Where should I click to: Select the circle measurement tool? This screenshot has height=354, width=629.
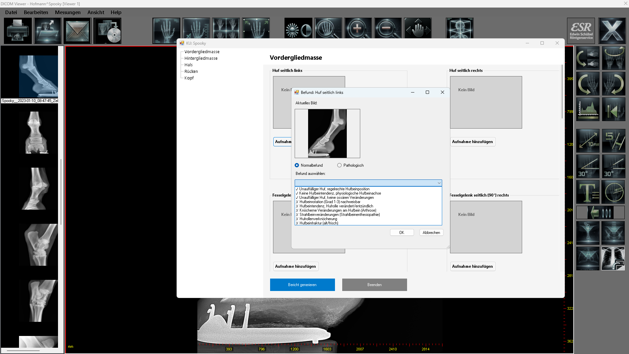(x=613, y=192)
